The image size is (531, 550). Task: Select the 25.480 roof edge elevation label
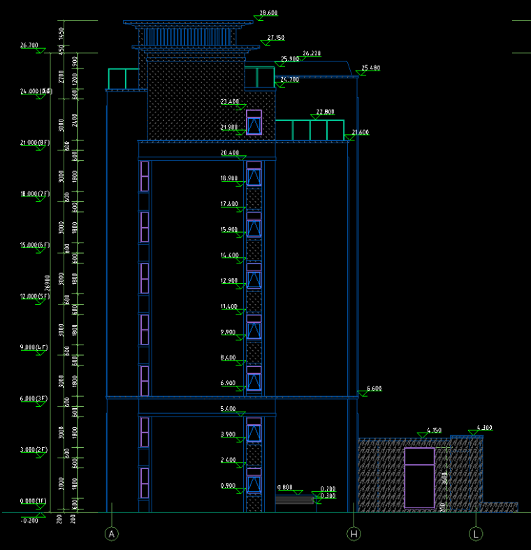tap(370, 68)
